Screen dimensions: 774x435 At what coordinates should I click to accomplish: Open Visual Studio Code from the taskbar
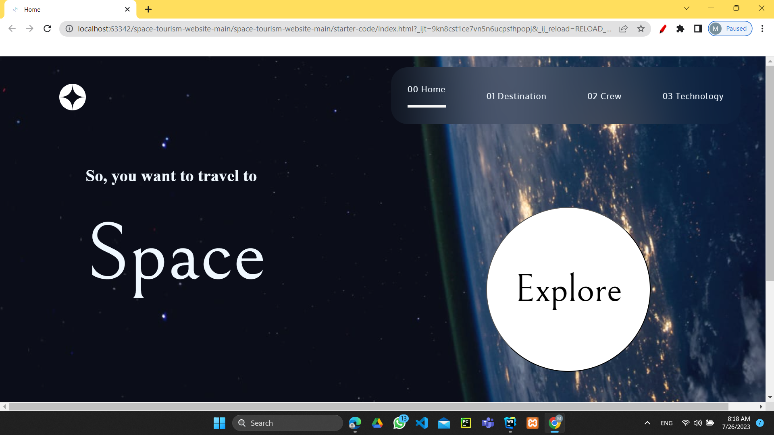[422, 423]
